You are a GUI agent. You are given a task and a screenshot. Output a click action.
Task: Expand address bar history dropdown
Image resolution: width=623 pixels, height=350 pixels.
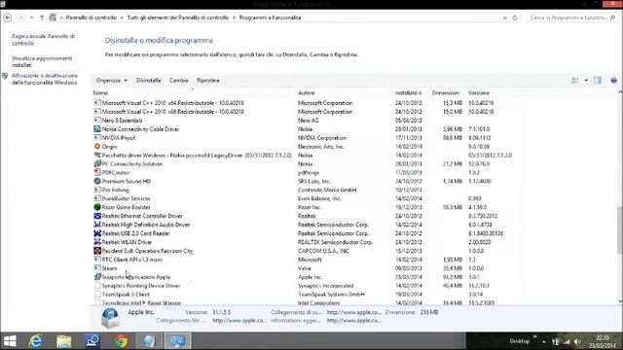[504, 17]
